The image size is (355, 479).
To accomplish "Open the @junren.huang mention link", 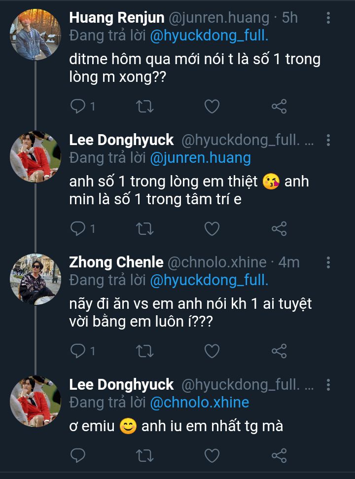I will click(200, 158).
